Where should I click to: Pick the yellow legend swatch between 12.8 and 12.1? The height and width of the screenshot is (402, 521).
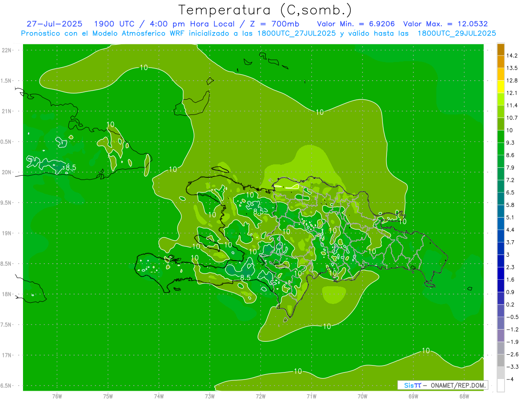click(501, 87)
